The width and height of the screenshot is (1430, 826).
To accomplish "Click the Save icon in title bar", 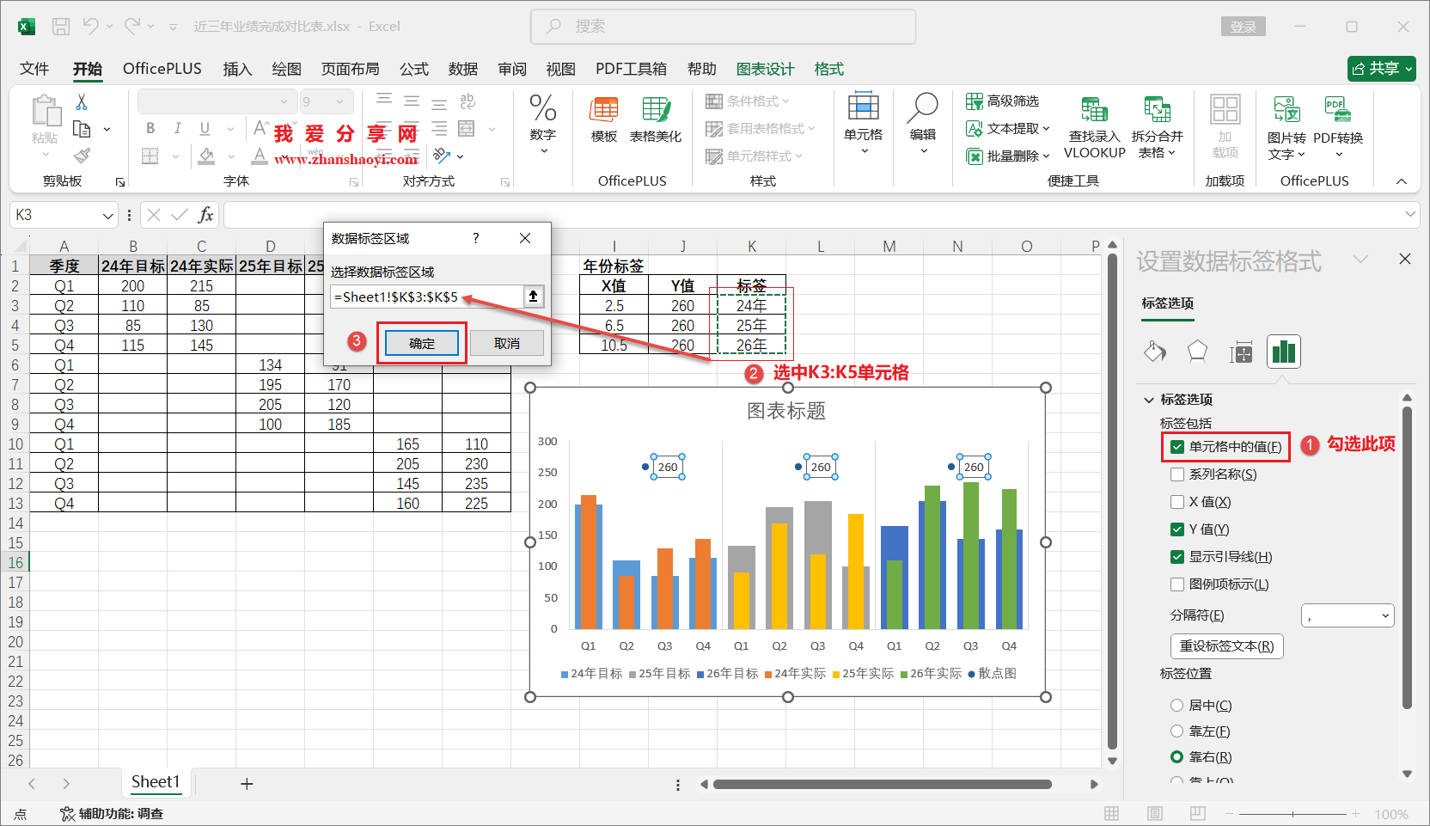I will pos(61,27).
